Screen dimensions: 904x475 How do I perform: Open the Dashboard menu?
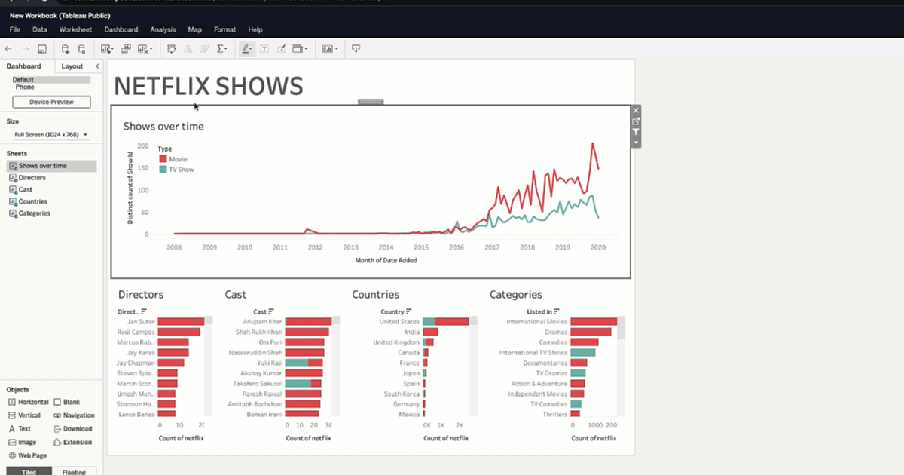click(x=121, y=29)
